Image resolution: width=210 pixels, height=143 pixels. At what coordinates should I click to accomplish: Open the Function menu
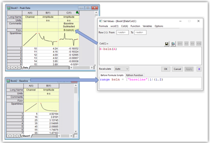click(x=135, y=26)
